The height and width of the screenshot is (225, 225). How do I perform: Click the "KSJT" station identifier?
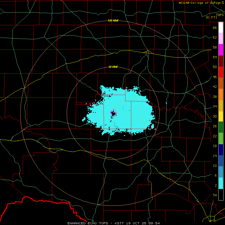[x=119, y=223]
